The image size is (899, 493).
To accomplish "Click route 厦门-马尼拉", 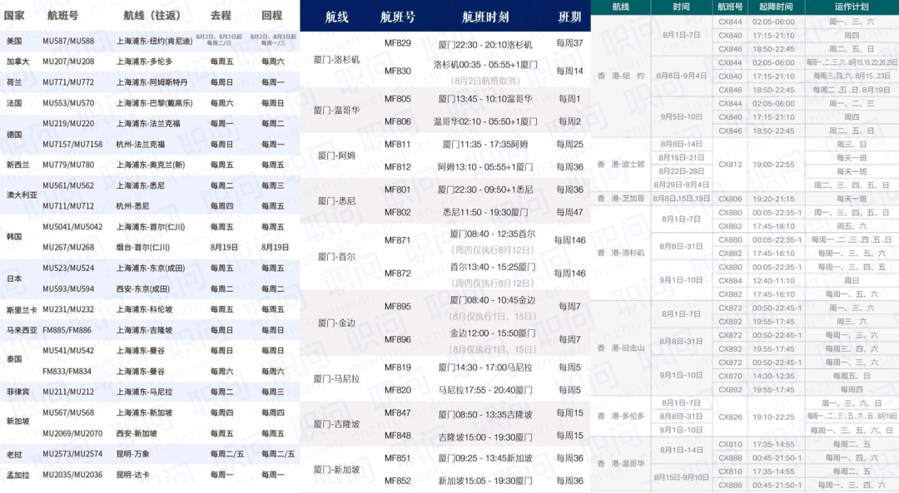I will click(x=336, y=378).
